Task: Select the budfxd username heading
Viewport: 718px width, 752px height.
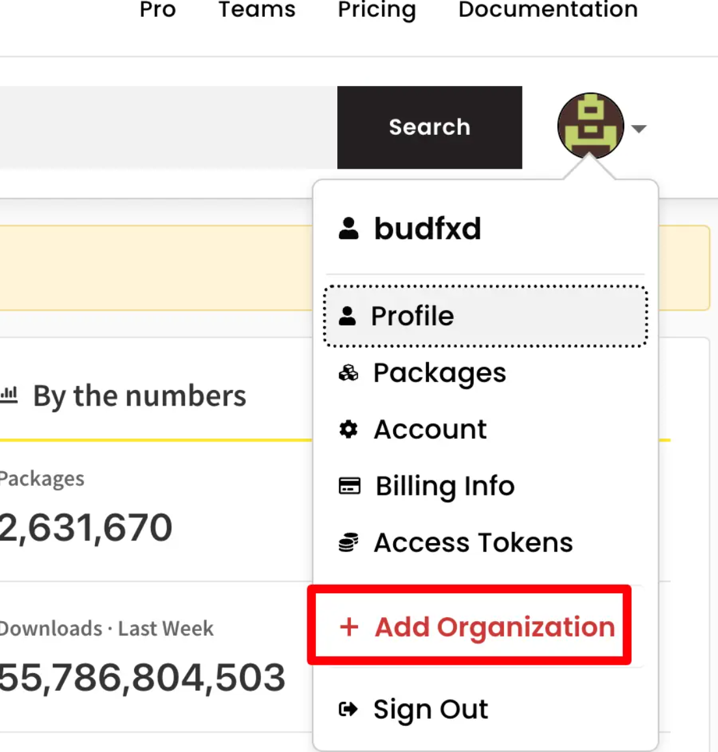Action: point(427,229)
